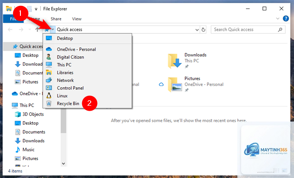Click the Recycle Bin icon in dropdown

49,103
